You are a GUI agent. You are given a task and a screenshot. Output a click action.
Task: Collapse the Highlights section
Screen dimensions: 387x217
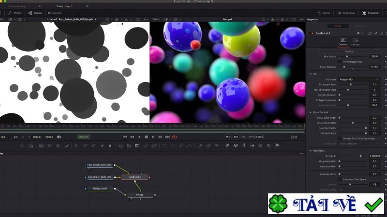[311, 150]
